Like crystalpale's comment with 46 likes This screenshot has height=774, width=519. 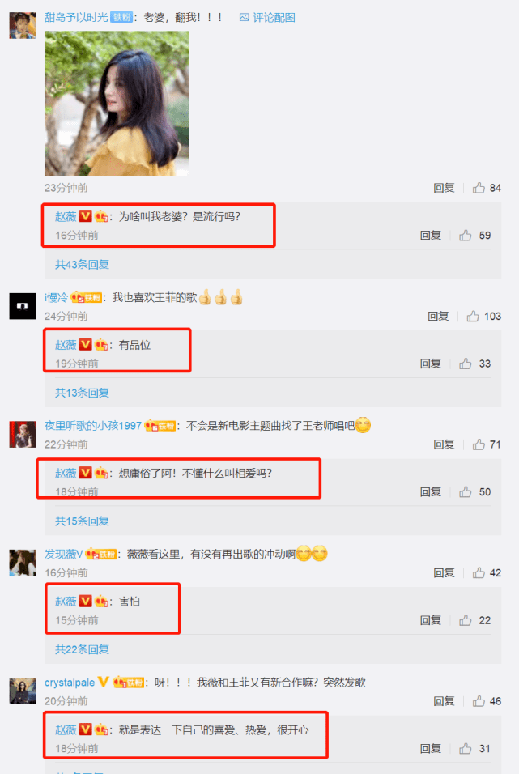click(x=479, y=701)
